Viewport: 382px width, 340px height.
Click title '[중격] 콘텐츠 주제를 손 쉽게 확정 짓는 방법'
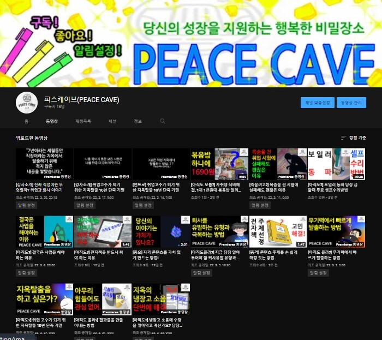click(x=273, y=255)
